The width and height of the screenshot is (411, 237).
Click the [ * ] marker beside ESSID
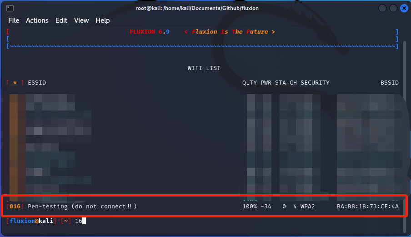pos(15,83)
